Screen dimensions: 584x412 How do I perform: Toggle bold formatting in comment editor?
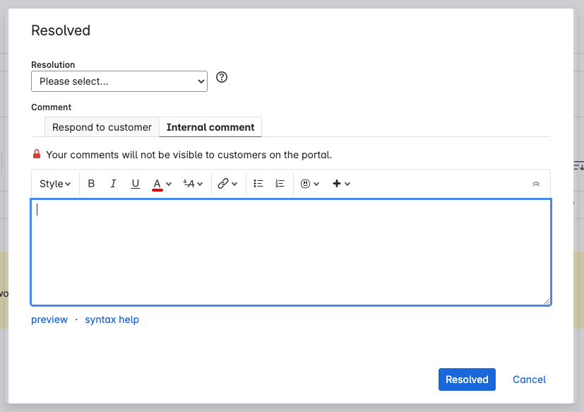point(91,184)
